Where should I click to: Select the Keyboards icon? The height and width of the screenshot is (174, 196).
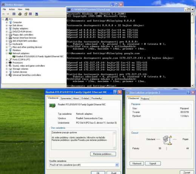10,44
